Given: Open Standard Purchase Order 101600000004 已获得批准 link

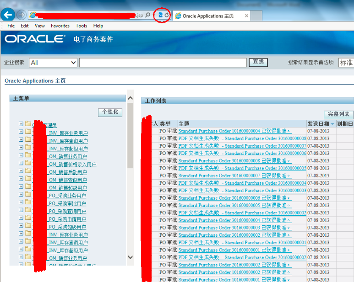Looking at the screenshot, I should click(234, 131).
